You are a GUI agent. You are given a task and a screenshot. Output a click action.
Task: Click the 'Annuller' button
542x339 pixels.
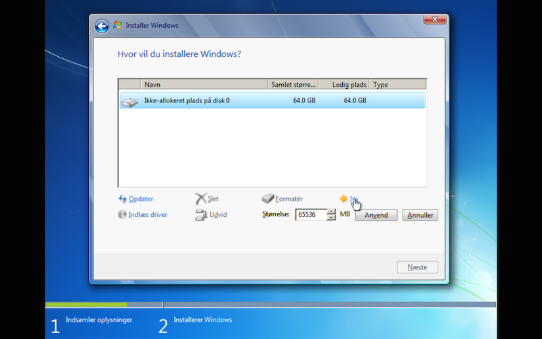tap(420, 215)
